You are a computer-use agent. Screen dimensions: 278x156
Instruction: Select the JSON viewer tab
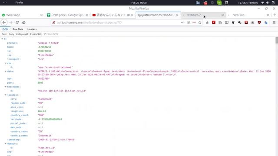point(5,29)
